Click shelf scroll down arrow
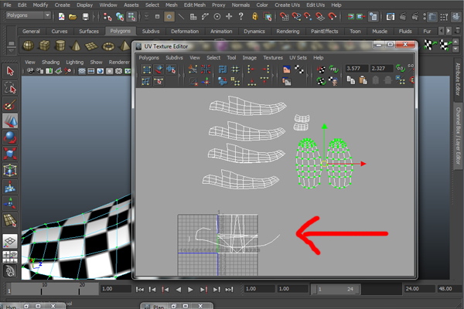The width and height of the screenshot is (464, 309). pos(455,49)
